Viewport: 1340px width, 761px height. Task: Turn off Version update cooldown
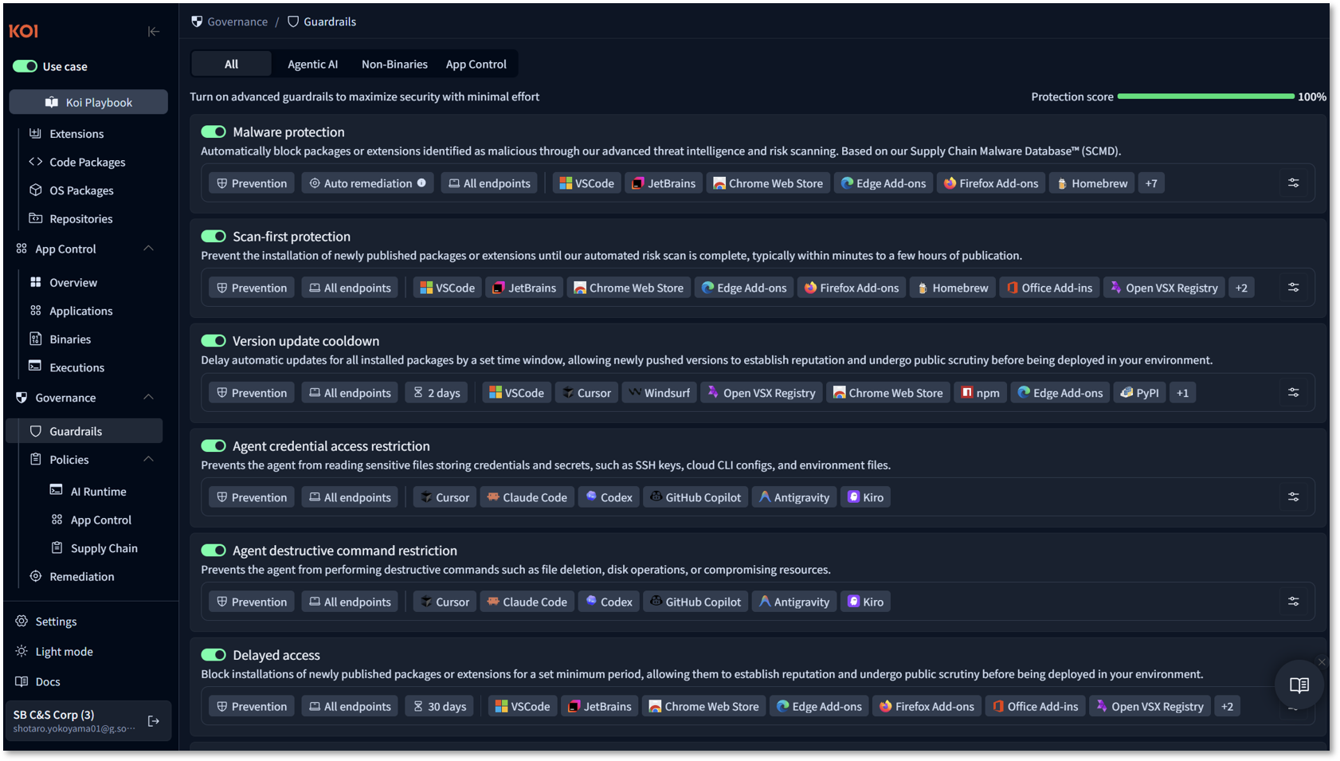tap(214, 341)
